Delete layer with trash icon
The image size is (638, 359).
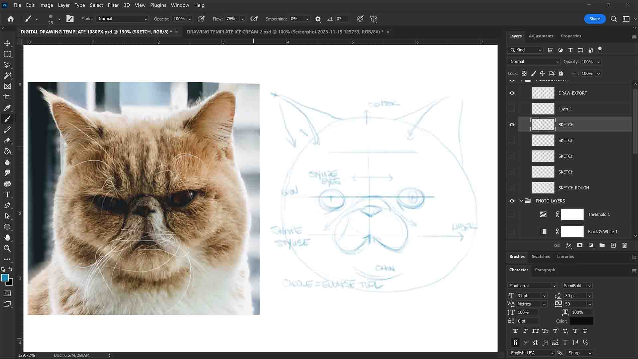[x=624, y=245]
